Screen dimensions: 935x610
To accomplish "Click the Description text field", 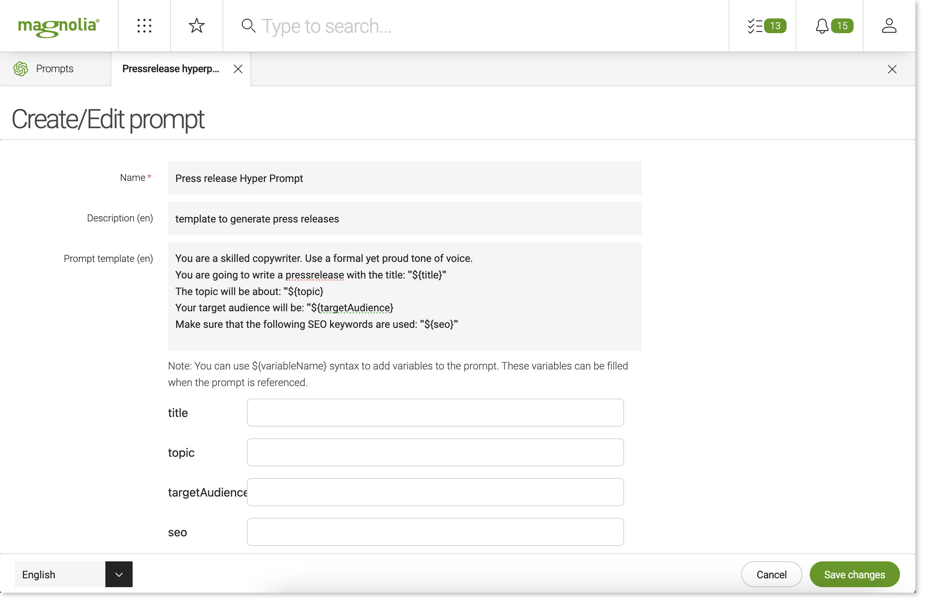I will click(x=404, y=218).
